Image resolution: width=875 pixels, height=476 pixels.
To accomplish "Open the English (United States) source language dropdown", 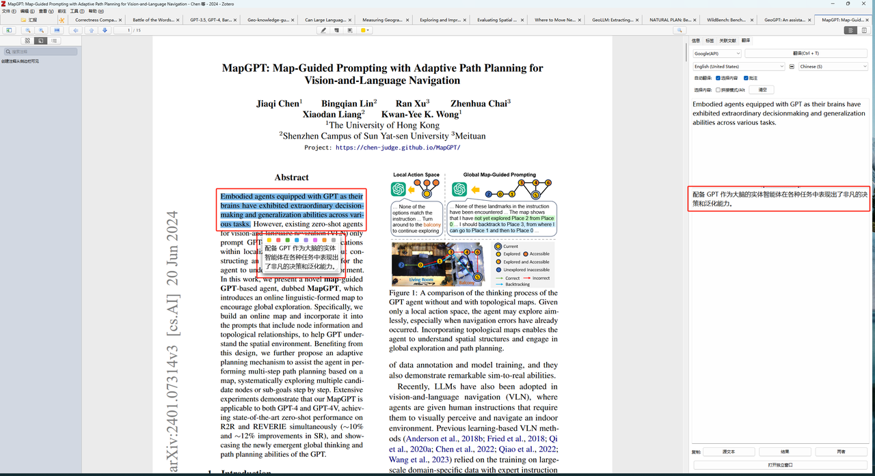I will [739, 66].
